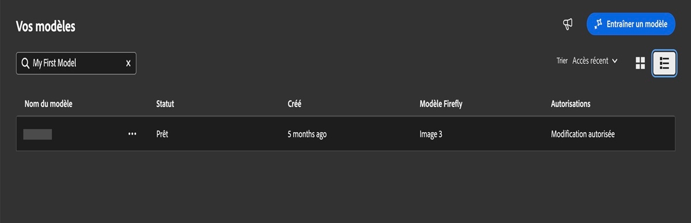Click the magnifier icon in search box

pos(25,63)
